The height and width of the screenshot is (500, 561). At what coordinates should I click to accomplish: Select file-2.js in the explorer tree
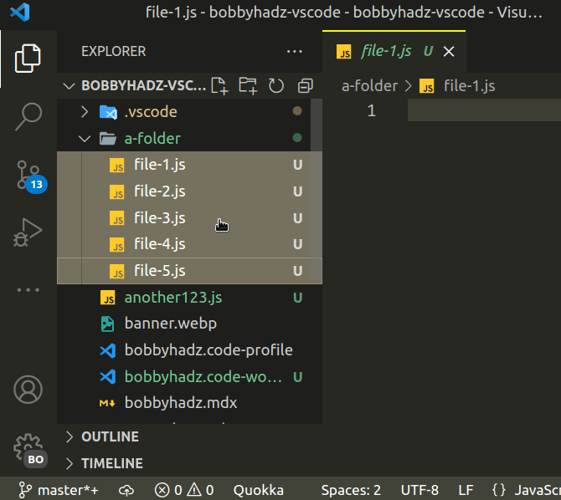[189, 191]
